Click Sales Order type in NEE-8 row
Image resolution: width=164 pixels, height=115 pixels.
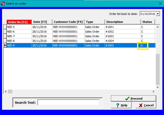click(x=92, y=41)
